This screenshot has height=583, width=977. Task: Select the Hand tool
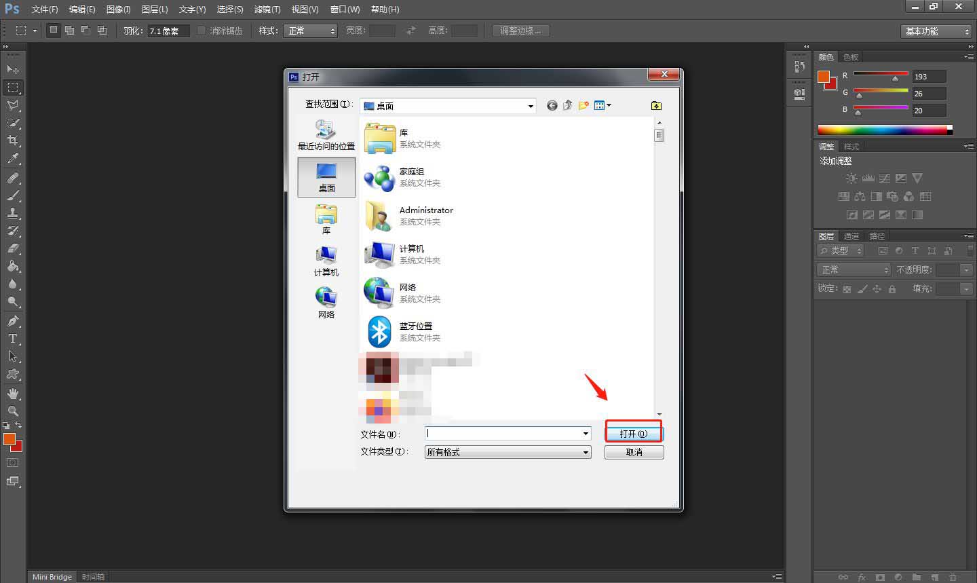(13, 394)
